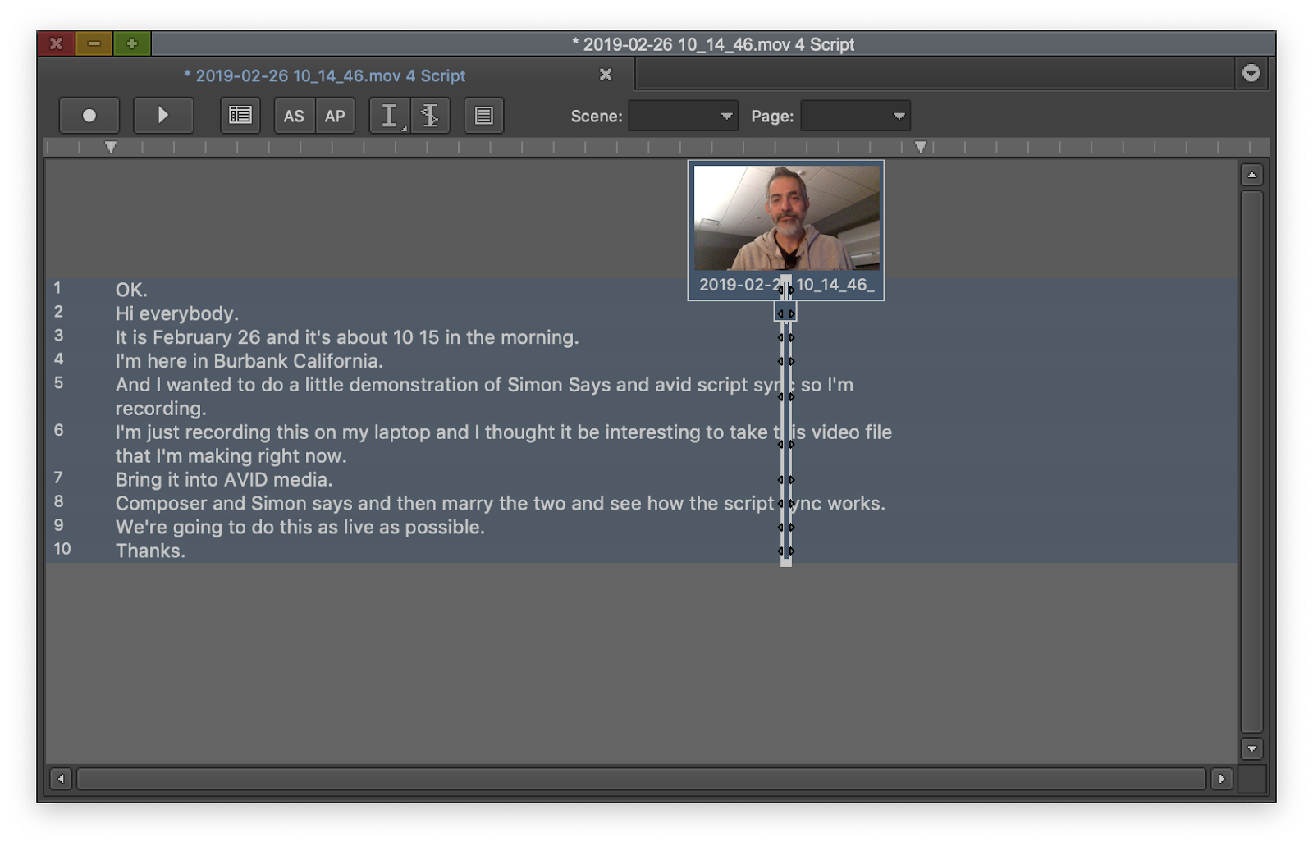This screenshot has height=846, width=1313.
Task: Click the green zoom button on the window
Action: [131, 43]
